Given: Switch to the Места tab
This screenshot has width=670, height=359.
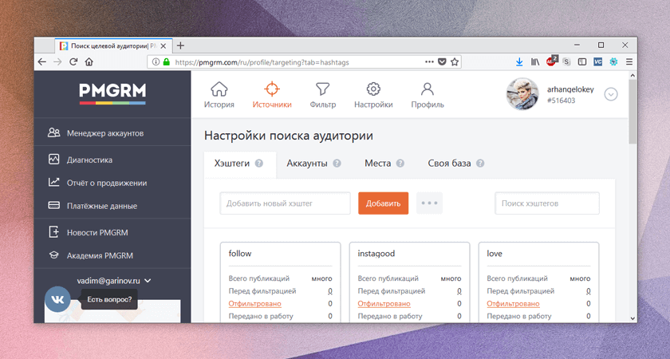Looking at the screenshot, I should coord(378,164).
